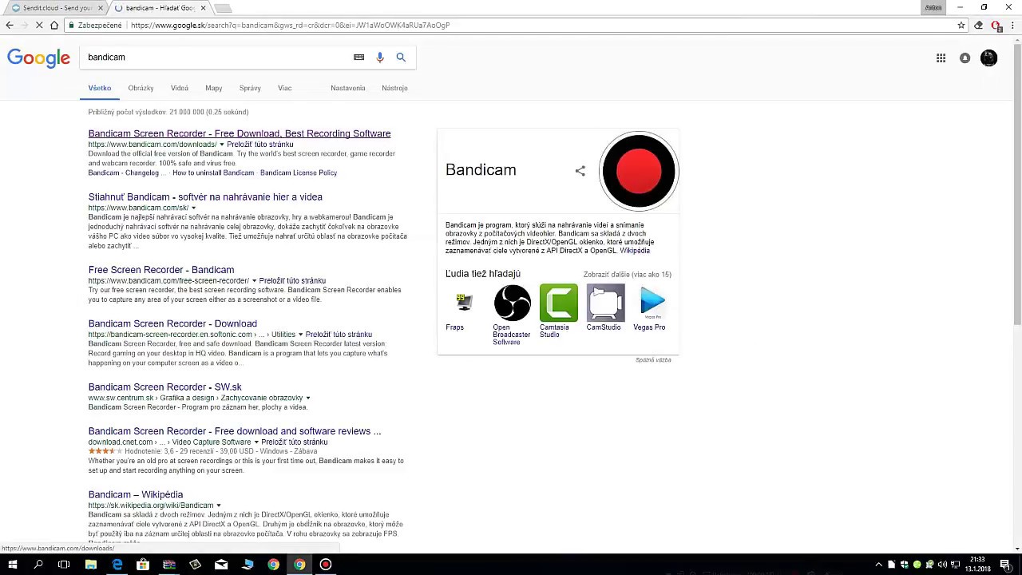Open Microsoft Store from the taskbar

pyautogui.click(x=143, y=565)
